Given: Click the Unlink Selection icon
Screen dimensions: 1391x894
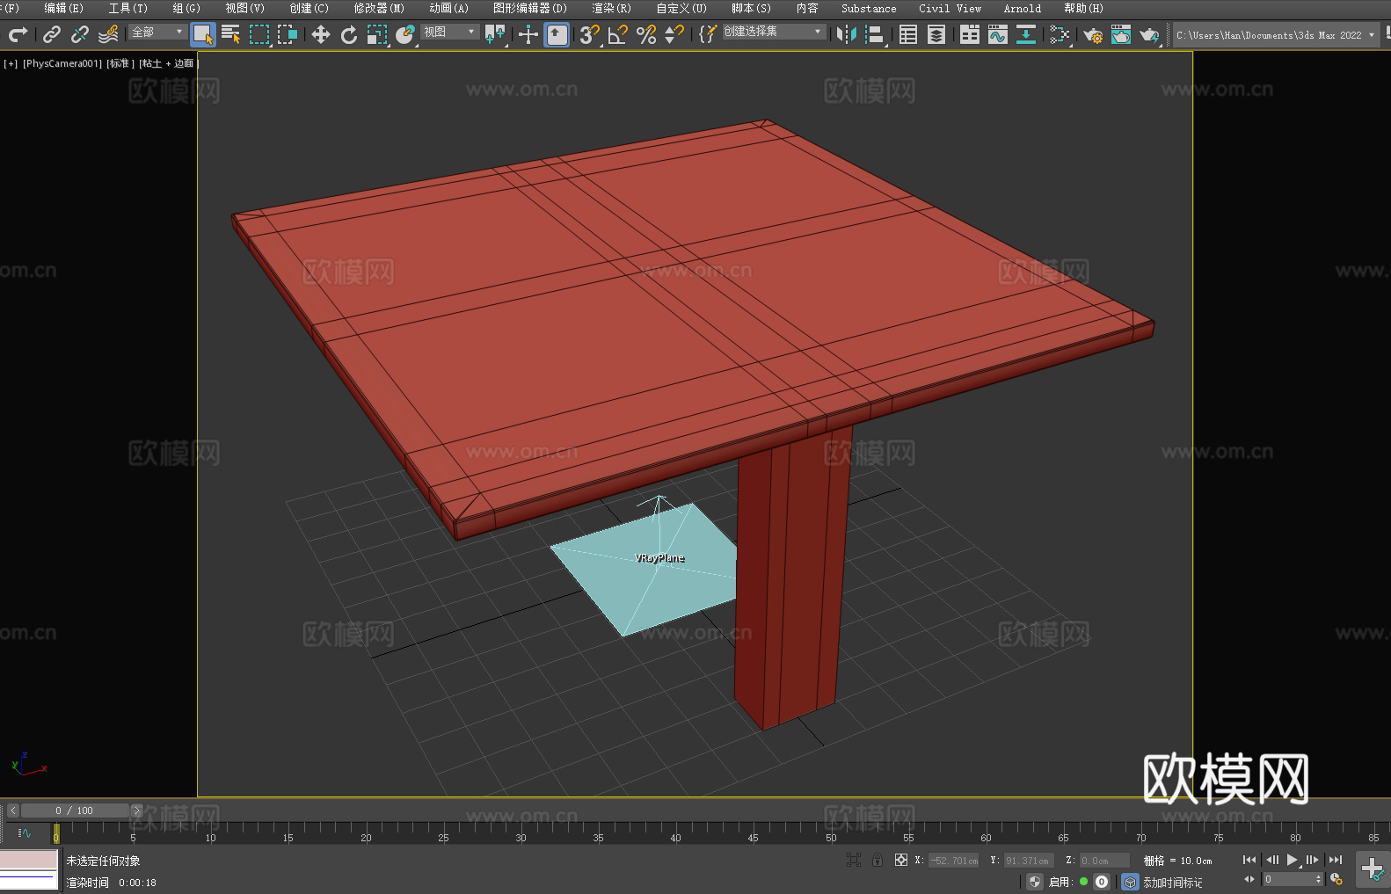Looking at the screenshot, I should point(80,34).
